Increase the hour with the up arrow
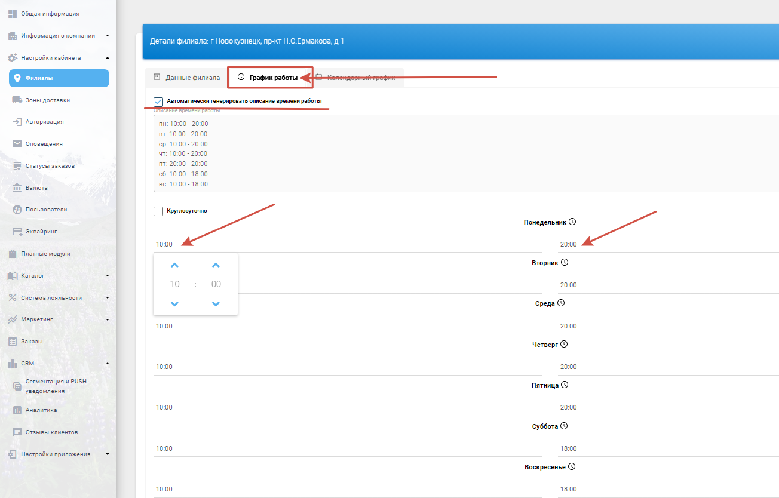The height and width of the screenshot is (498, 779). pos(174,265)
